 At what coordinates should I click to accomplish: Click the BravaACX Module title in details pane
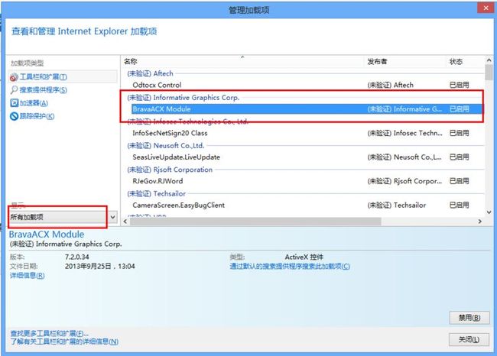coord(47,235)
